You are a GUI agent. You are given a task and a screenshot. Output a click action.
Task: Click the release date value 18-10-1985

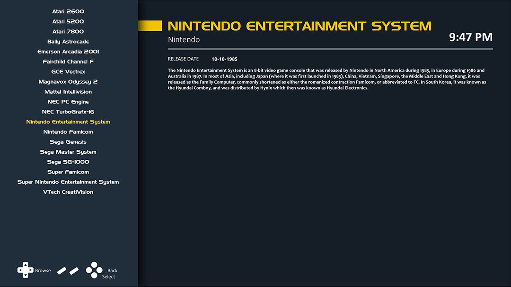225,59
